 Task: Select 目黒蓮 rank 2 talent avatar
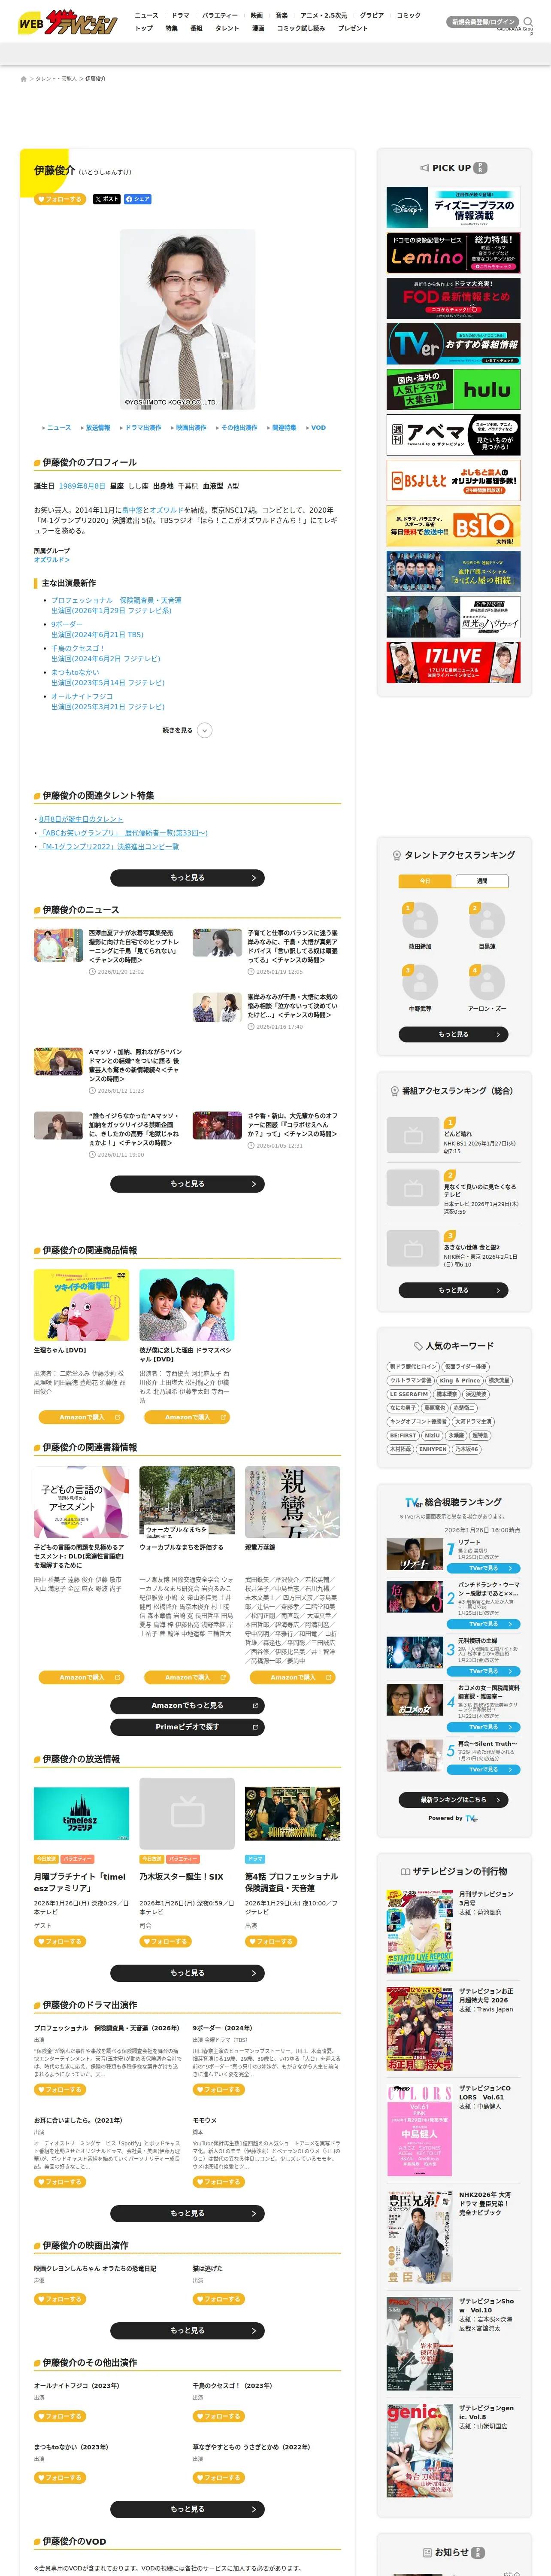pos(487,919)
